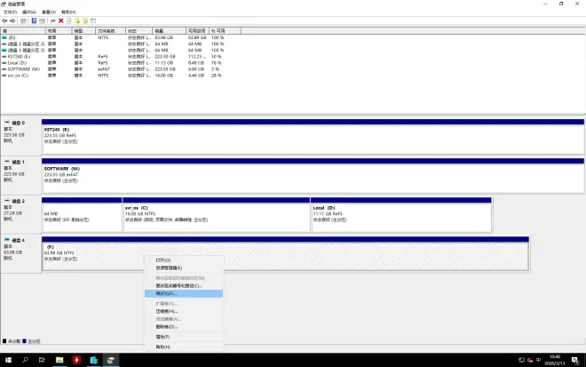Click the taskbar clock showing the date
The width and height of the screenshot is (586, 367).
click(x=555, y=360)
